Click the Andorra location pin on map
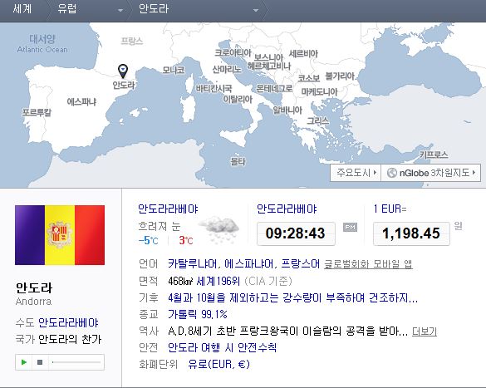This screenshot has width=486, height=388. [123, 71]
